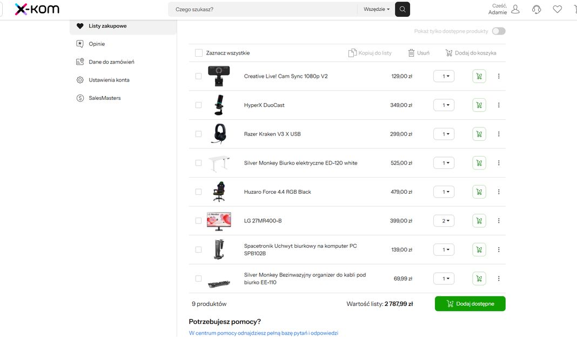This screenshot has height=340, width=577.
Task: Add LG 27MR400-B to cart
Action: [479, 221]
